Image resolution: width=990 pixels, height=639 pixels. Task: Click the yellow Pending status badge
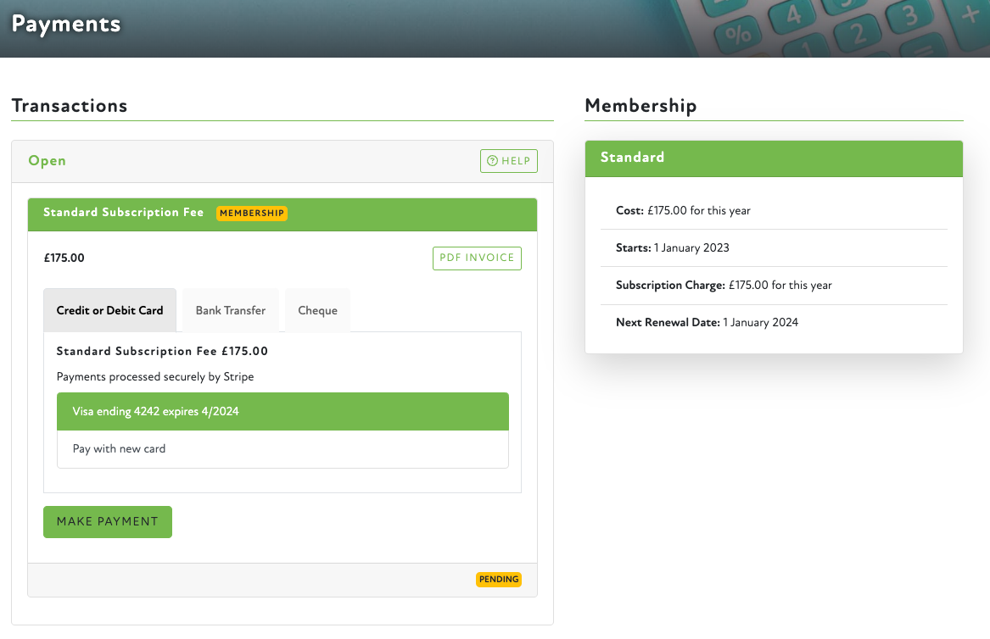[499, 580]
